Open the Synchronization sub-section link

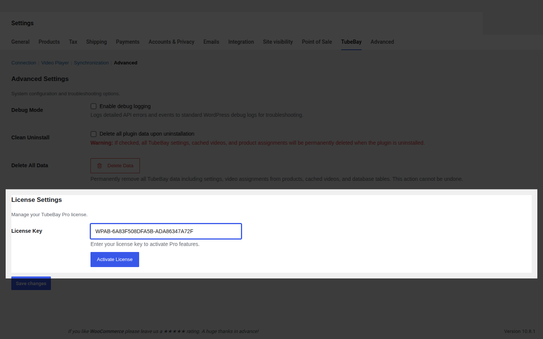coord(91,63)
